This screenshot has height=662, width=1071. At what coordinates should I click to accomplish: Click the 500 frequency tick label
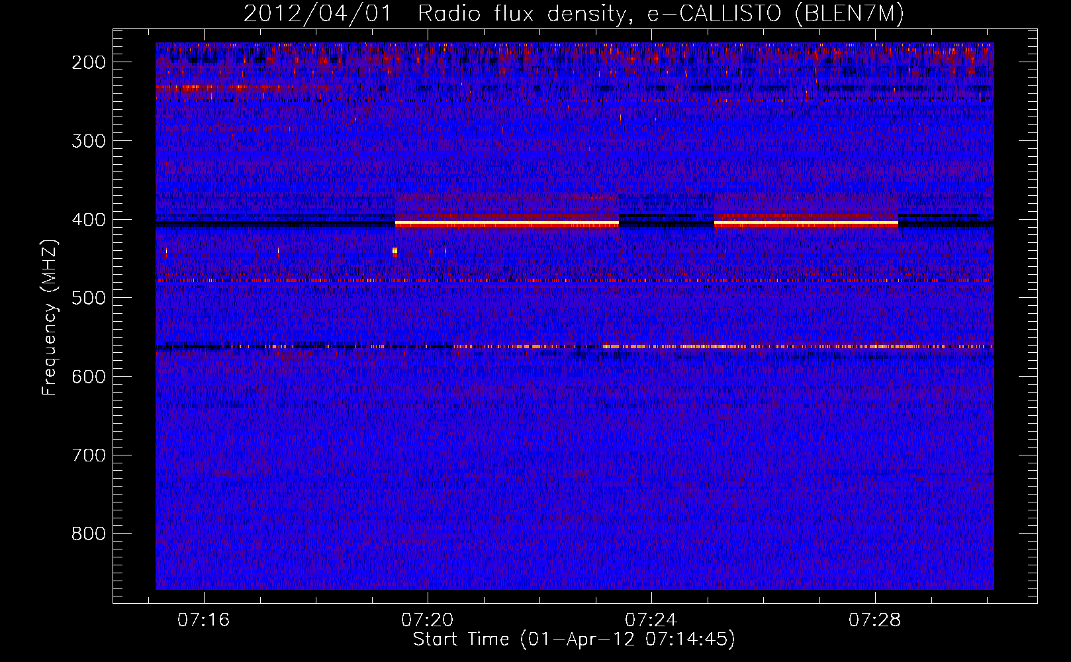click(x=89, y=299)
